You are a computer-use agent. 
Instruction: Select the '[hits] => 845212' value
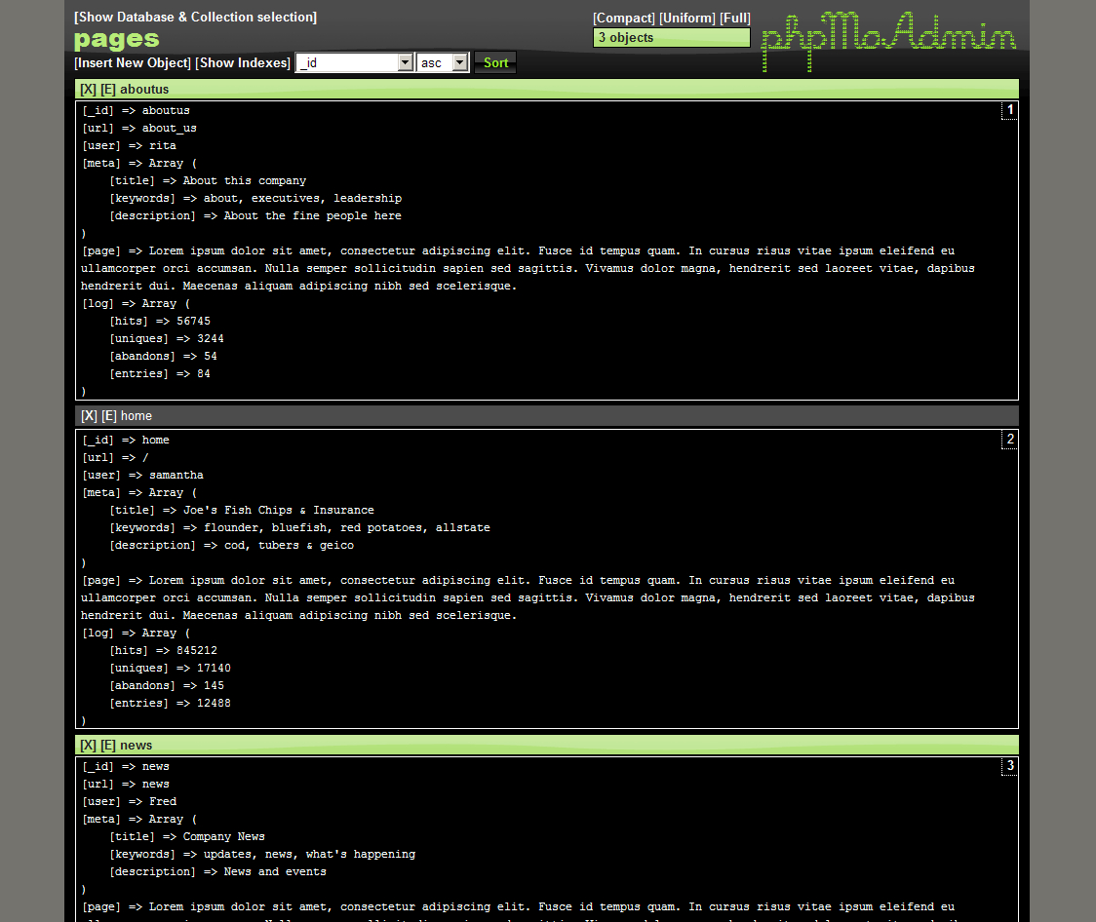pyautogui.click(x=164, y=650)
